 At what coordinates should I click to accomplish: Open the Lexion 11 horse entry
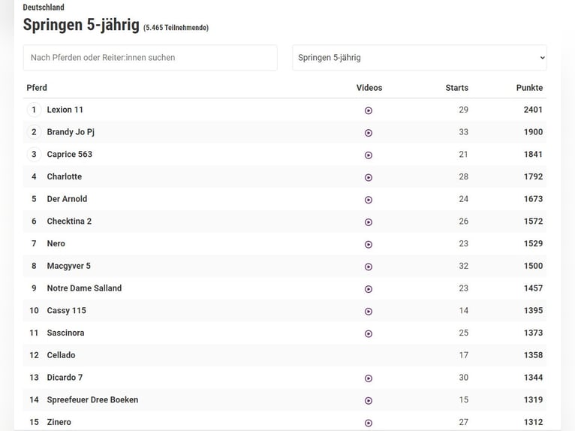click(x=65, y=110)
